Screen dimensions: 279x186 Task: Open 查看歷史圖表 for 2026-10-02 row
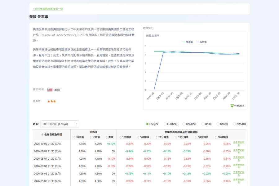239,144
